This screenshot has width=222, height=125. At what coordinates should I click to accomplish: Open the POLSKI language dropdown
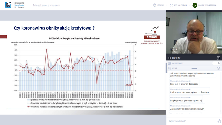click(161, 5)
